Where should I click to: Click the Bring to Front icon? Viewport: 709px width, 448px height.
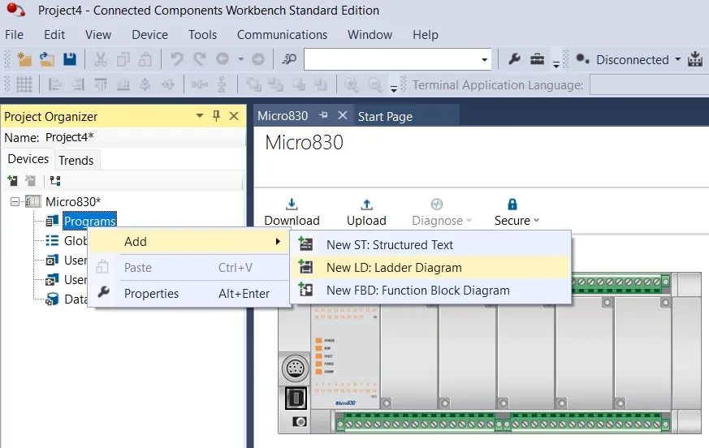point(253,84)
